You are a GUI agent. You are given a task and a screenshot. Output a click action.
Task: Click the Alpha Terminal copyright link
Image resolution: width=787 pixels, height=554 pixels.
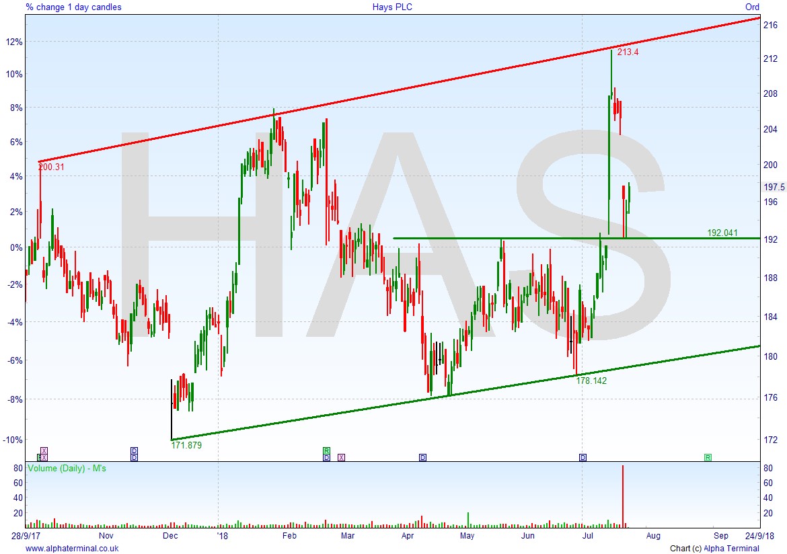pos(731,549)
